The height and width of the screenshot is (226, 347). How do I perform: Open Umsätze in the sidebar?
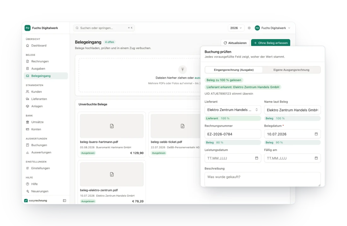(x=46, y=122)
